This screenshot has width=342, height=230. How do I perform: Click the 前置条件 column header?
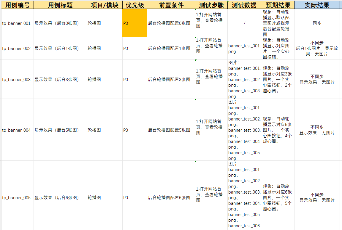tap(171, 5)
